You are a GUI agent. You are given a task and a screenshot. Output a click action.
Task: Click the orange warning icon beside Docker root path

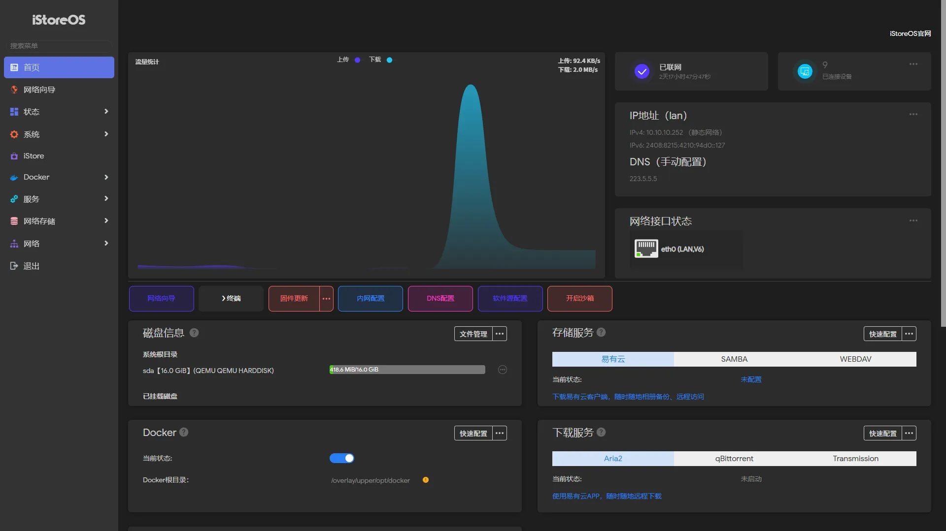426,480
